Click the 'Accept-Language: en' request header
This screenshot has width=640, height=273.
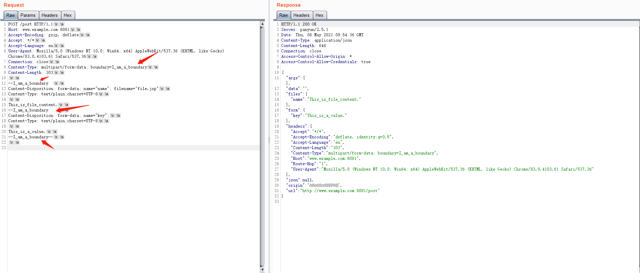[31, 46]
